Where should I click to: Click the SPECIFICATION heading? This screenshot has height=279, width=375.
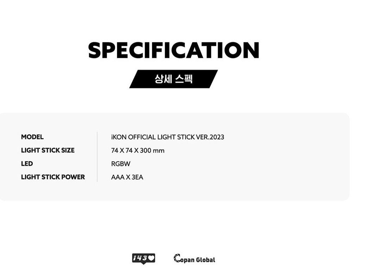click(174, 50)
